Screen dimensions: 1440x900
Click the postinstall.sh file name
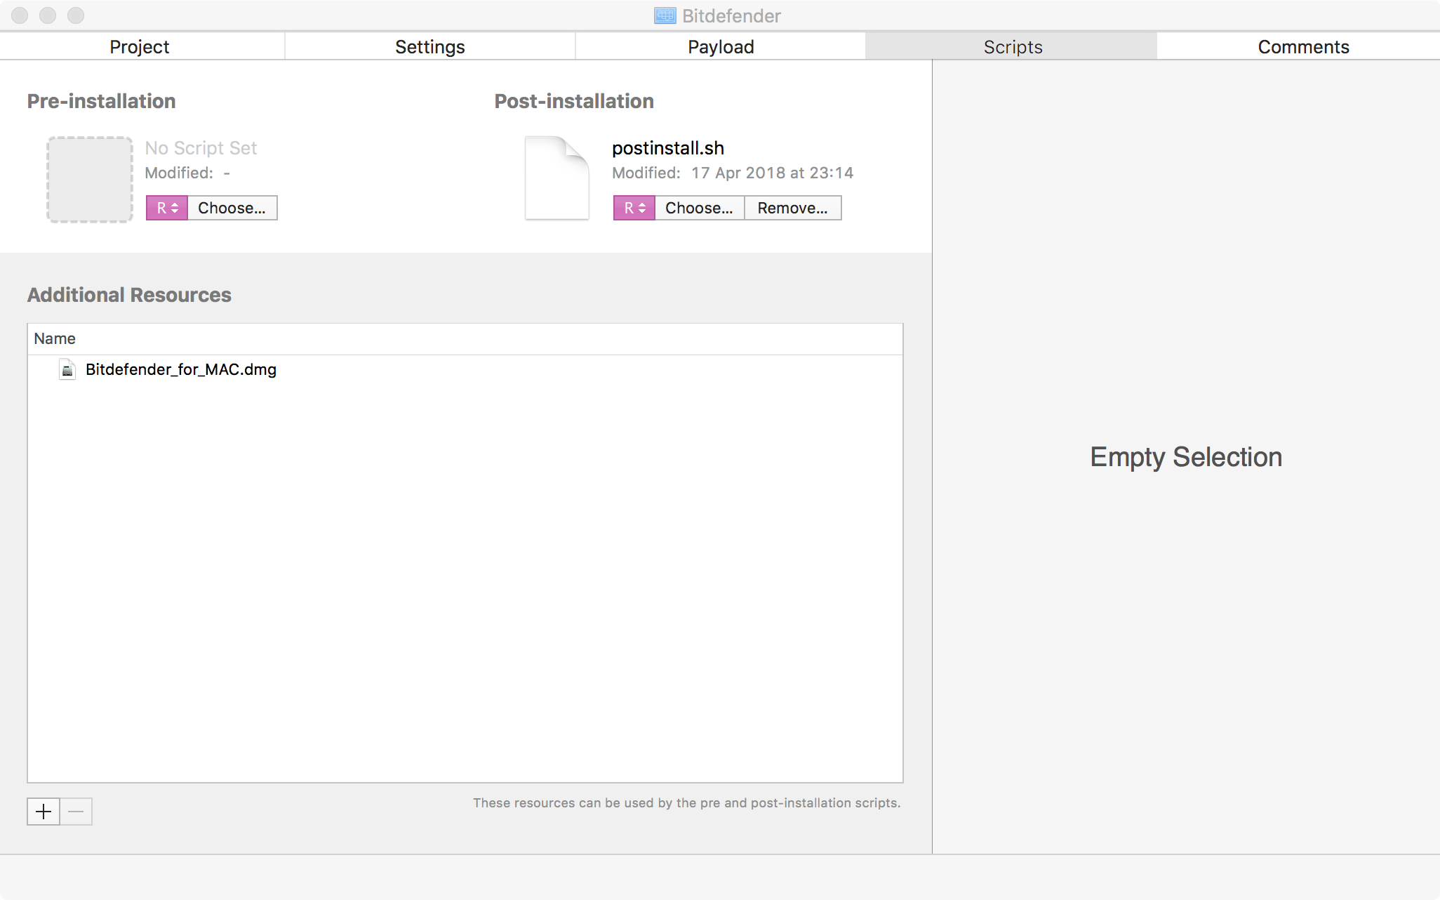(x=668, y=148)
